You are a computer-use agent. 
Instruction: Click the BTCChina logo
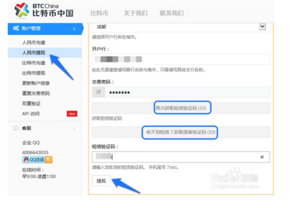click(x=44, y=10)
